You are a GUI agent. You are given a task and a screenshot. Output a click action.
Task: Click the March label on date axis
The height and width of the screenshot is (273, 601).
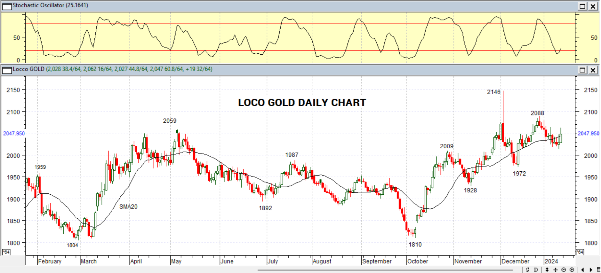click(89, 261)
